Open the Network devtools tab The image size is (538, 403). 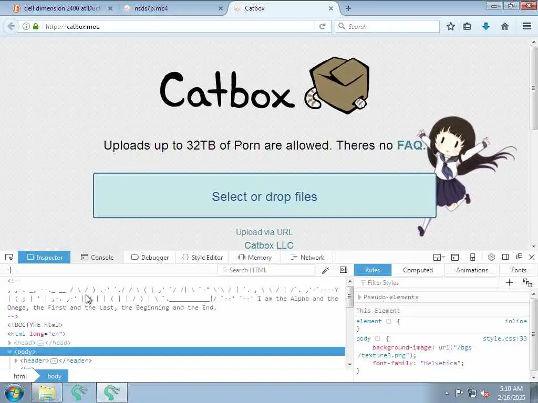pyautogui.click(x=307, y=257)
